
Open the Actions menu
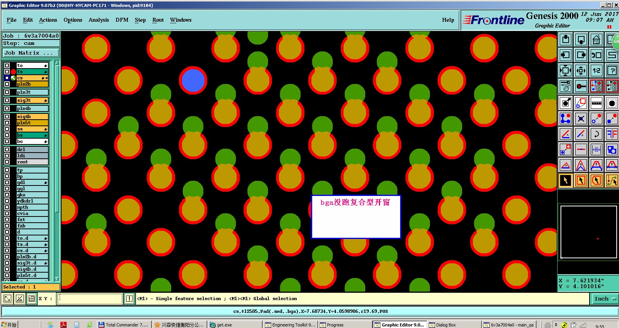pyautogui.click(x=48, y=20)
